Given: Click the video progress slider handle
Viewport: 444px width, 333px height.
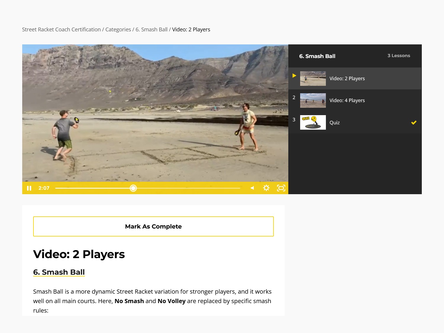Looking at the screenshot, I should [133, 188].
